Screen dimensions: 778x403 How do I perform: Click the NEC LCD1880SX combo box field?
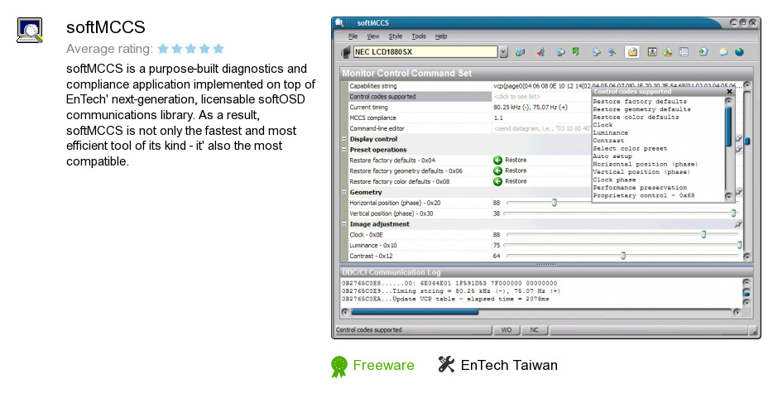point(425,52)
